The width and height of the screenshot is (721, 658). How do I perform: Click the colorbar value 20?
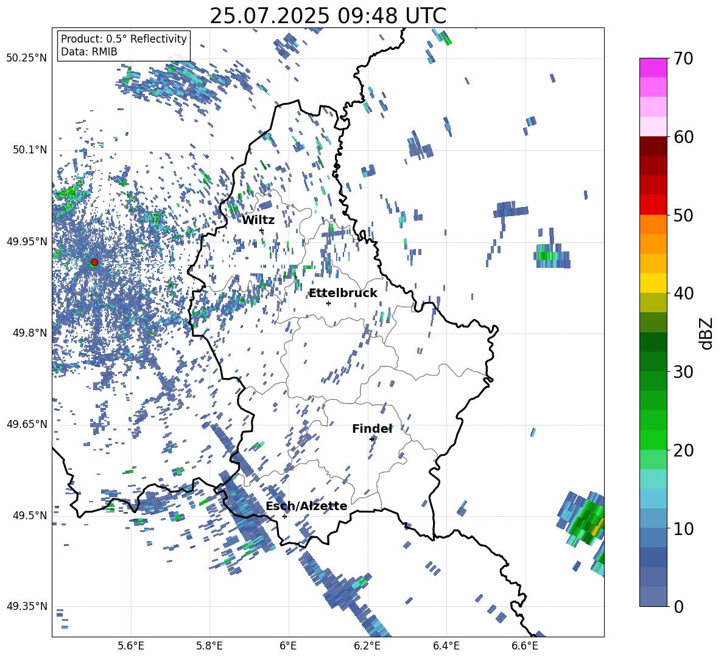(x=683, y=450)
